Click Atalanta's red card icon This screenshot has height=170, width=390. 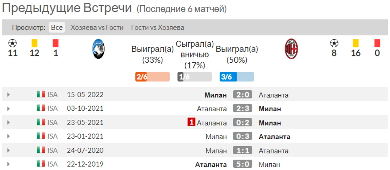(x=56, y=43)
